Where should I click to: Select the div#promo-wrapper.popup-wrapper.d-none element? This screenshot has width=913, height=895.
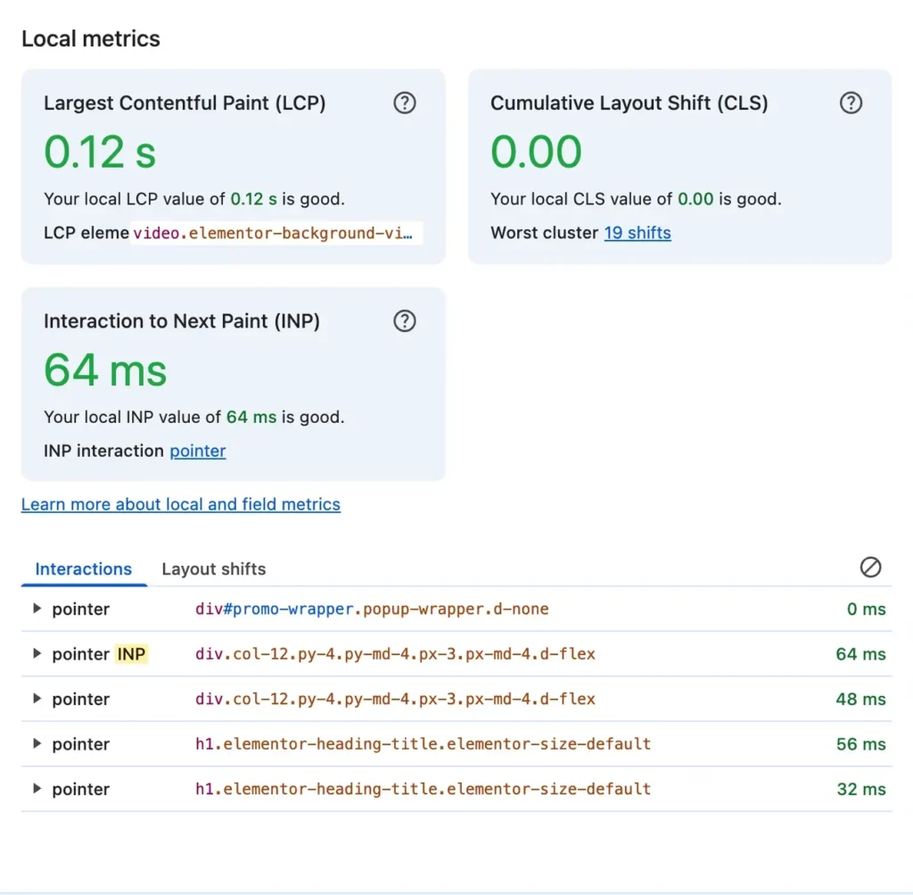pos(372,609)
